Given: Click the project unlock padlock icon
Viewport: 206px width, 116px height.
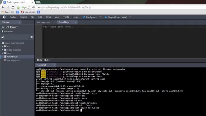Looking at the screenshot, I should point(3,37).
